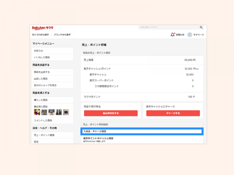The height and width of the screenshot is (175, 234).
Task: Select お知らせ in the sidebar menu
Action: pyautogui.click(x=53, y=51)
